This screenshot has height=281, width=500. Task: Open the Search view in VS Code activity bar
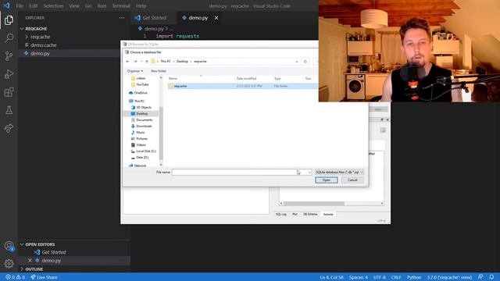(x=9, y=38)
